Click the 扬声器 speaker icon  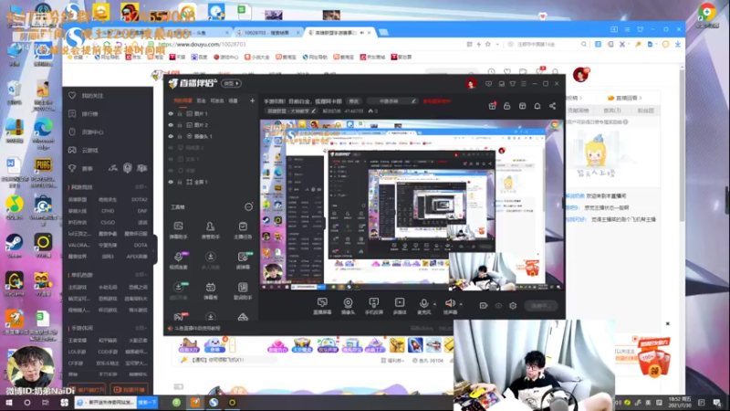(450, 304)
